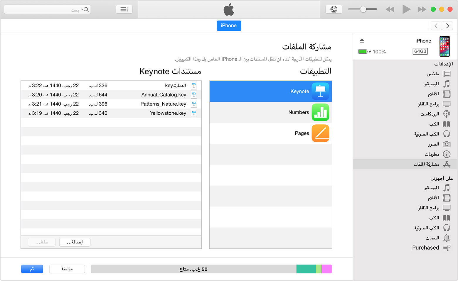Open البودكاست in sidebar

click(x=405, y=114)
